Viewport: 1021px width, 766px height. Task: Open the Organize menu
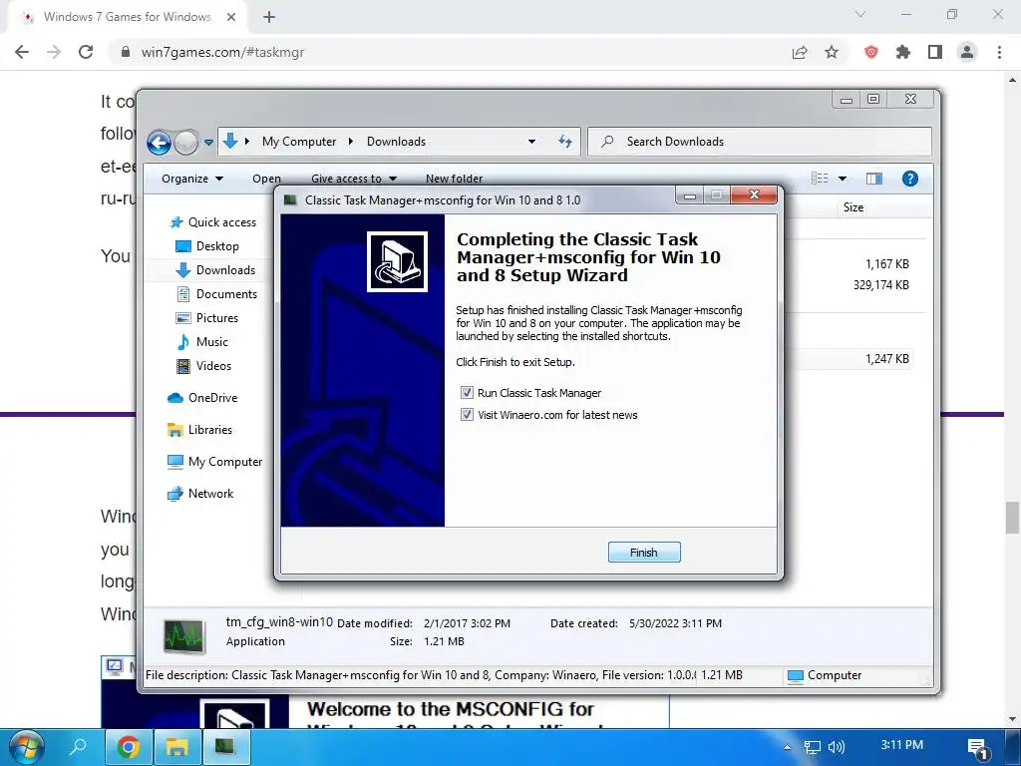tap(192, 179)
